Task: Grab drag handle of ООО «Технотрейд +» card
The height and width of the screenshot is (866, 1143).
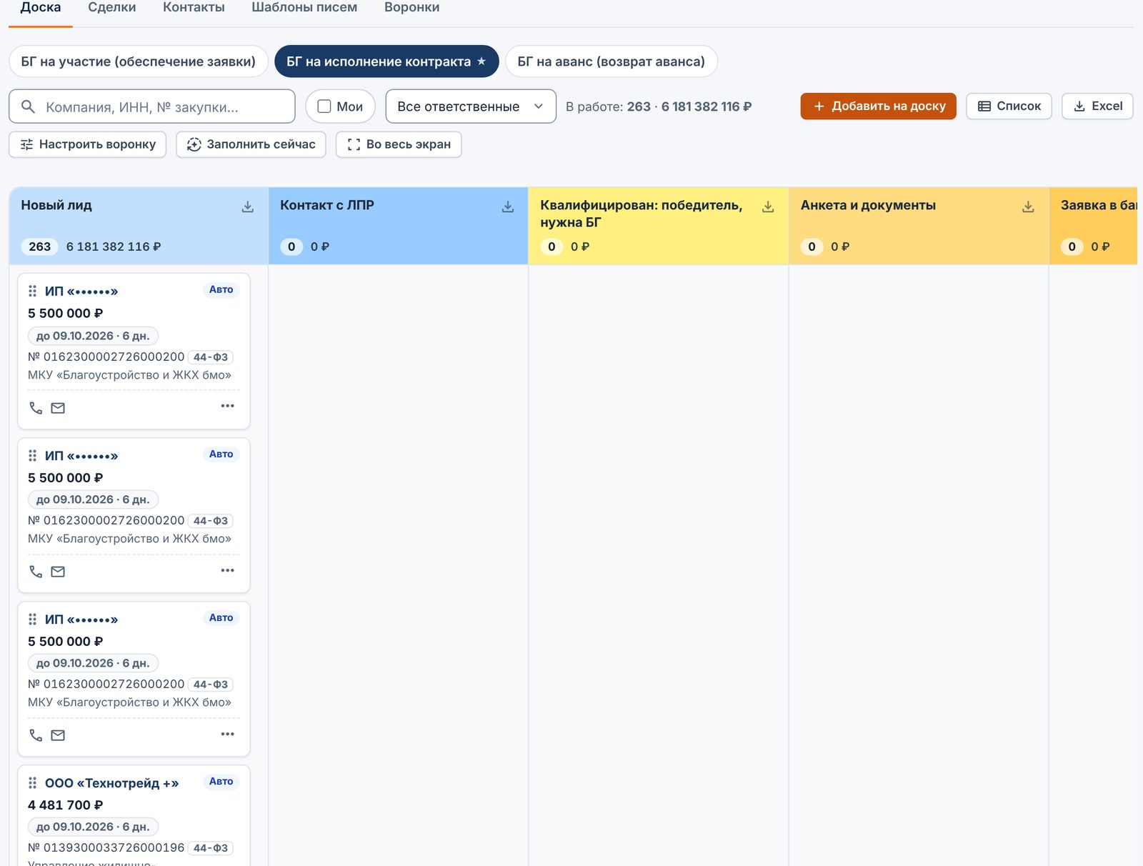Action: [32, 783]
